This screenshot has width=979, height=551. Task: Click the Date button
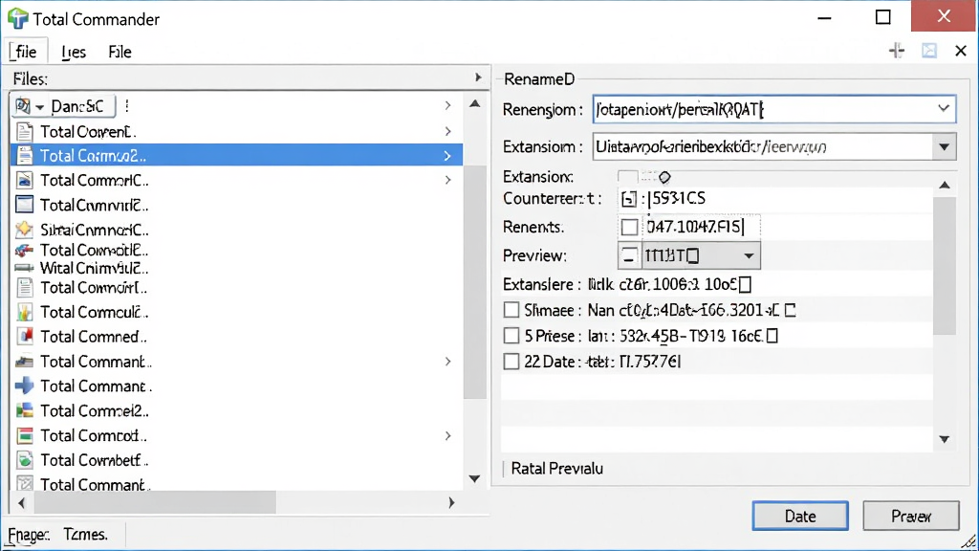point(800,516)
